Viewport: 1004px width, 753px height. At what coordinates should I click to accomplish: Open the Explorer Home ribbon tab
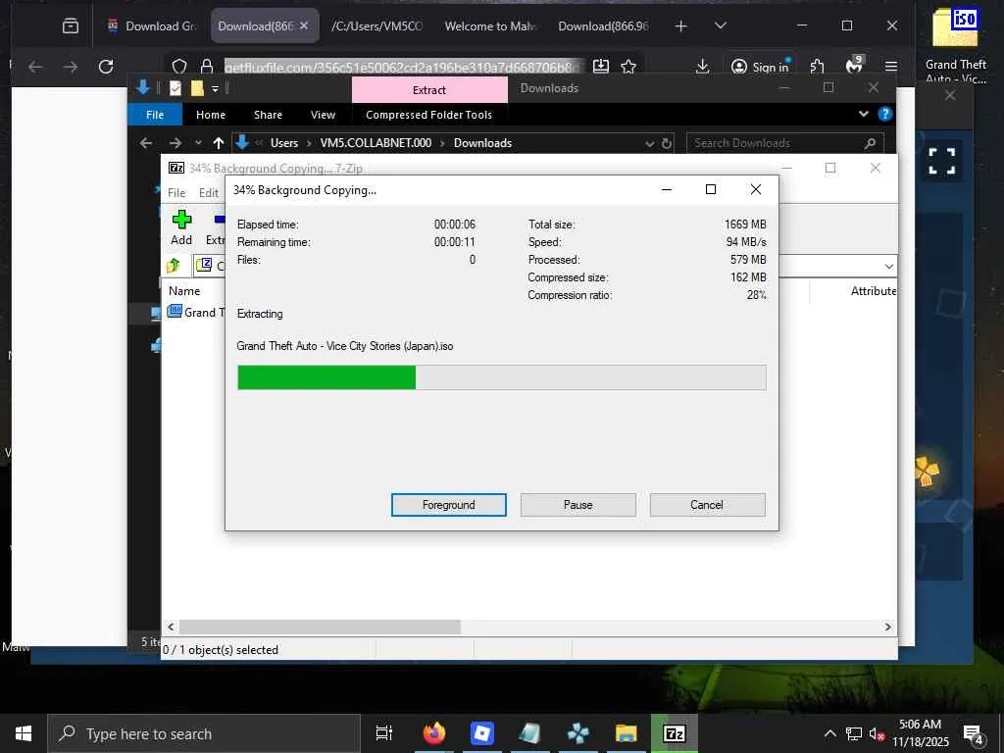[211, 115]
